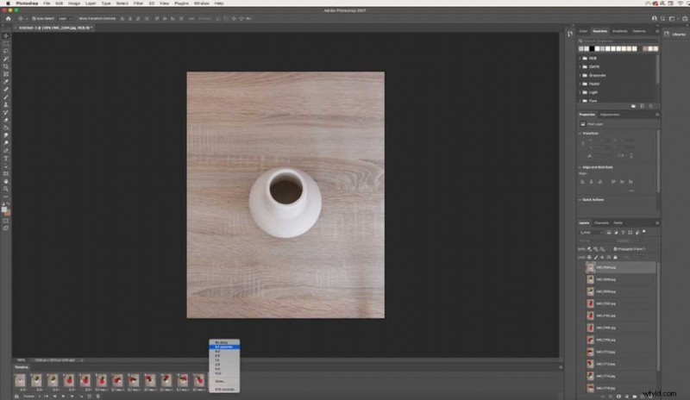The height and width of the screenshot is (400, 690).
Task: Toggle Propagate Frame 1 checkbox
Action: pos(615,249)
